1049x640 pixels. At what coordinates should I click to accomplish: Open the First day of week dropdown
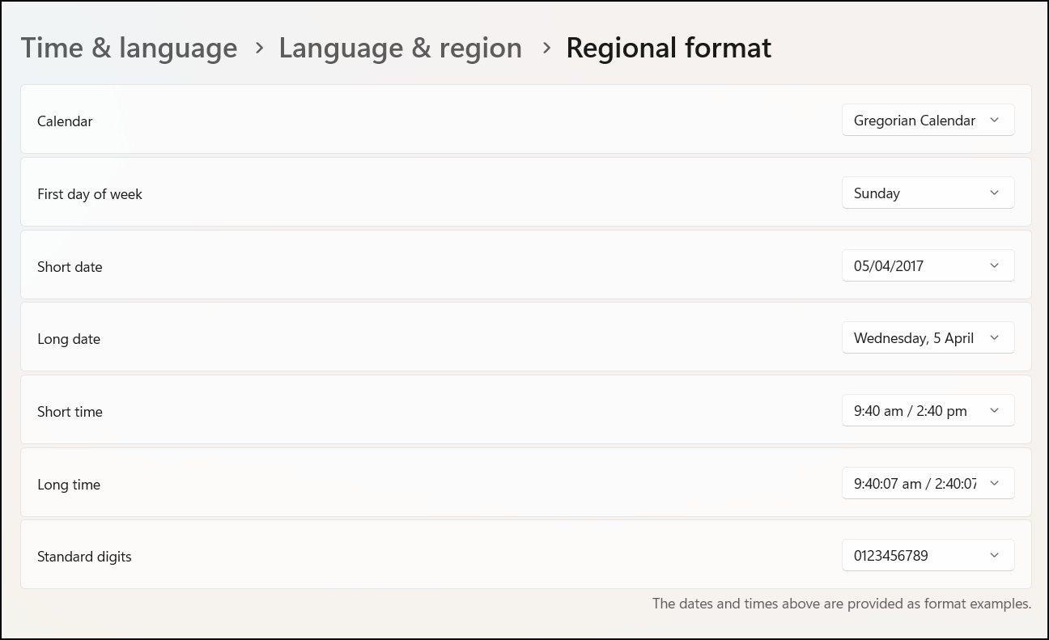point(928,193)
